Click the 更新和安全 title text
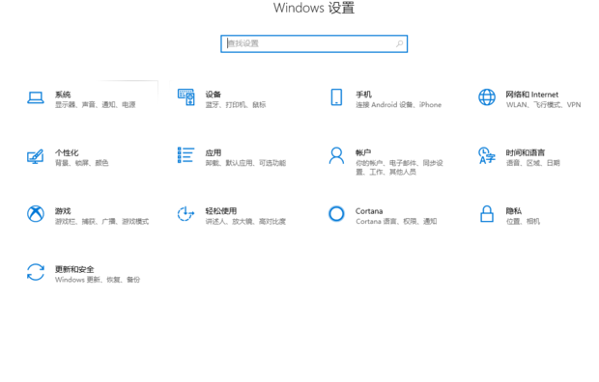 click(74, 269)
